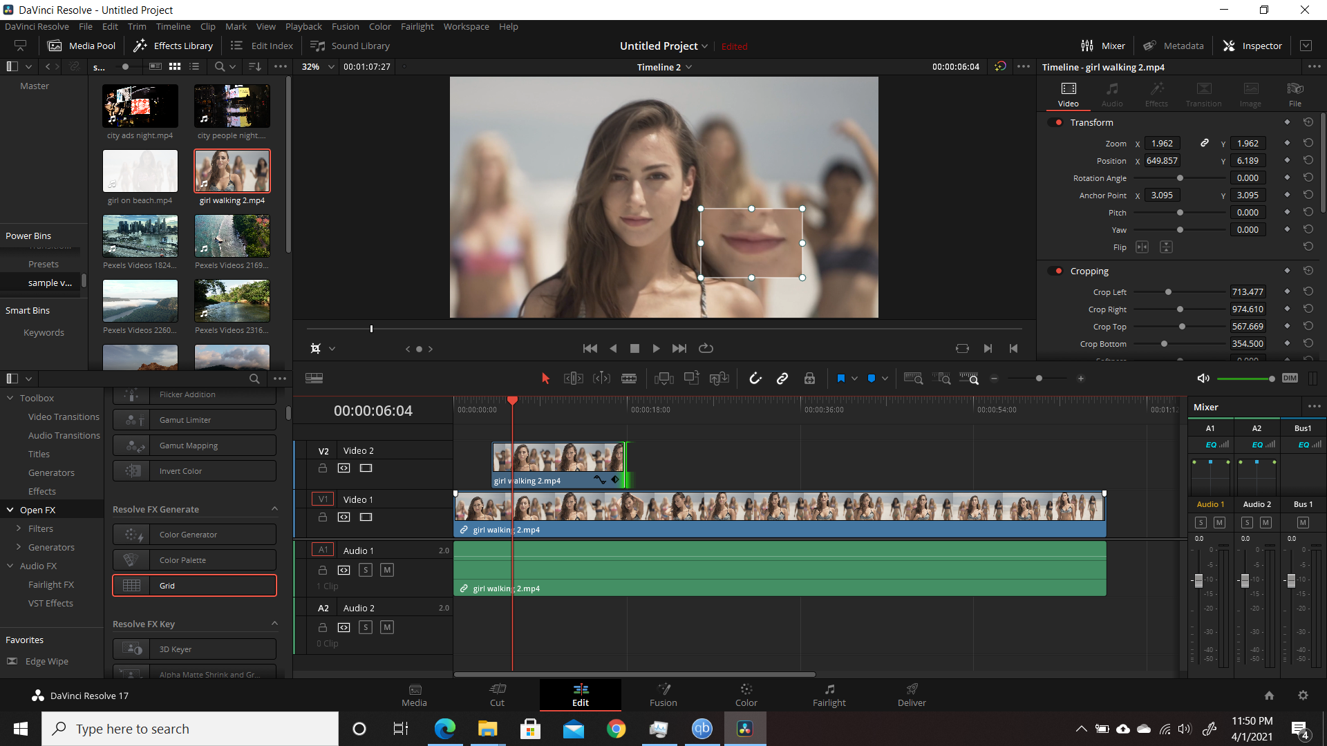The image size is (1327, 746).
Task: Choose the Blade Edit Mode tool
Action: [629, 379]
